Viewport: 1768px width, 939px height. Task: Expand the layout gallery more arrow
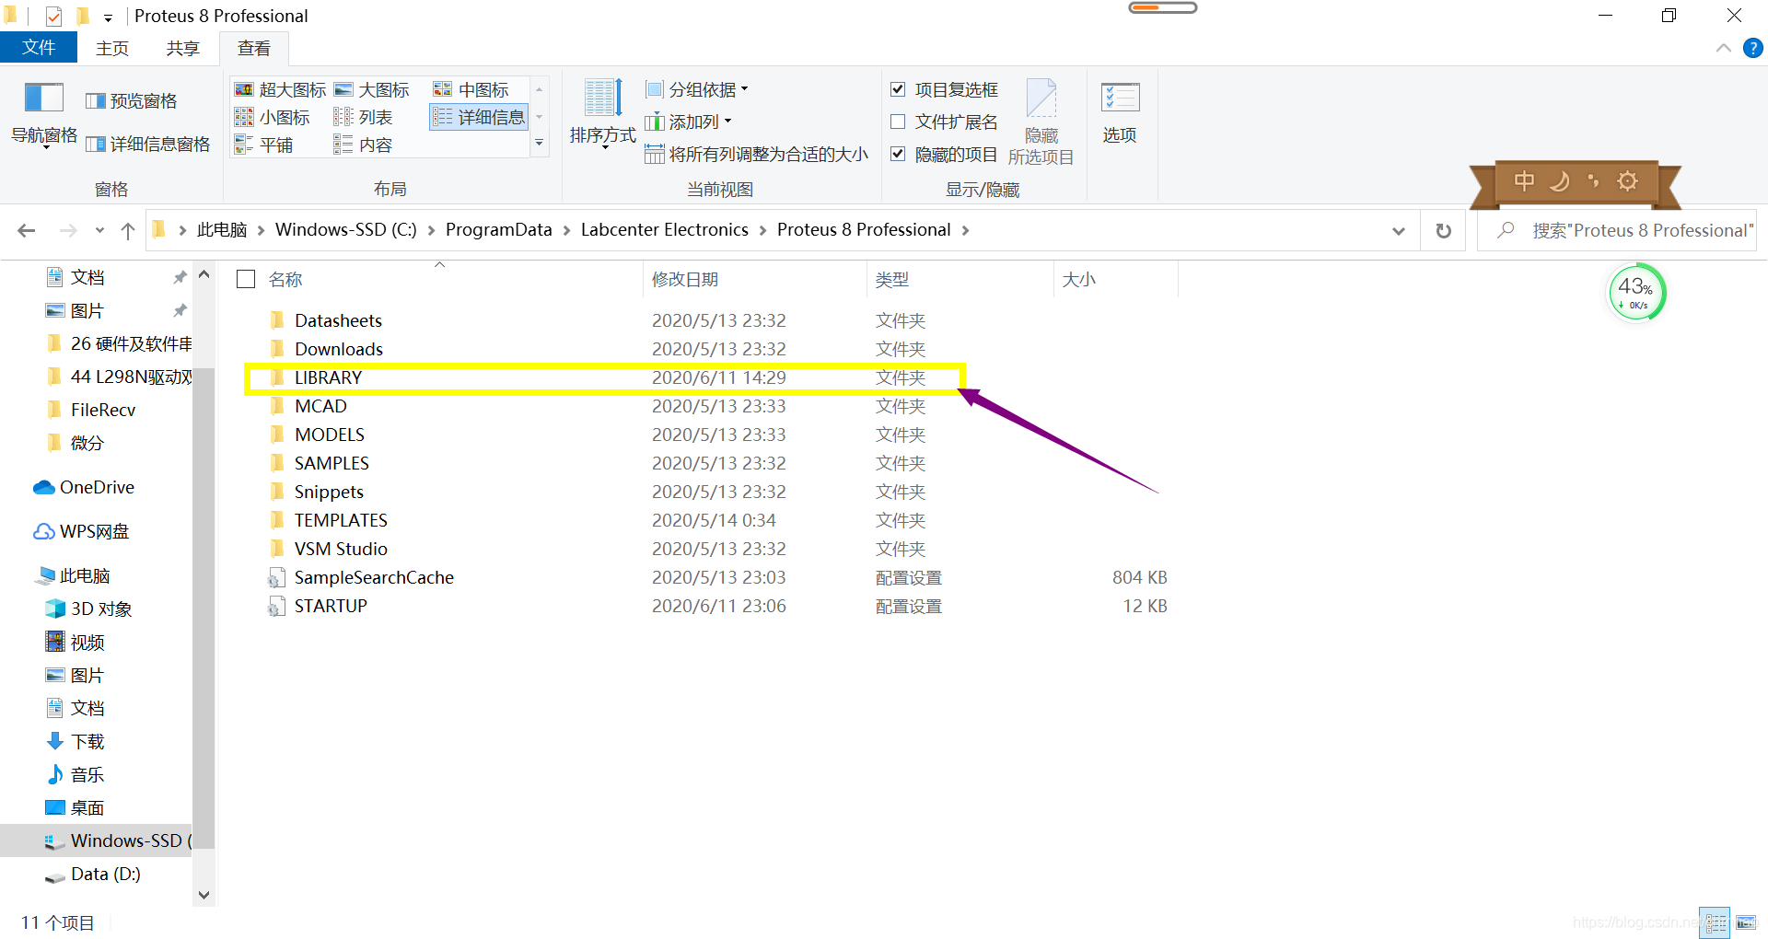(540, 144)
